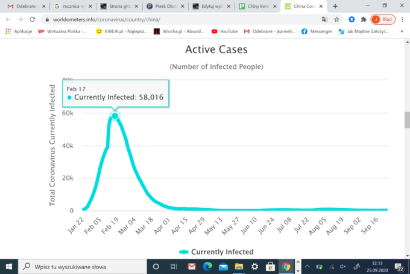Open the new tab plus button
410x274 pixels.
[x=335, y=6]
